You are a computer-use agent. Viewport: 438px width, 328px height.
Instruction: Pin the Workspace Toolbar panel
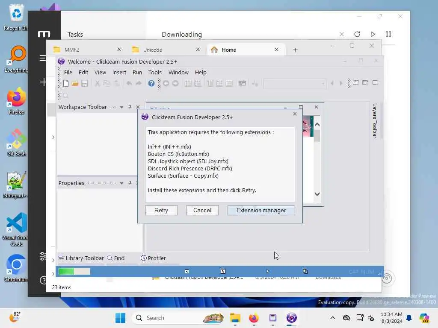pyautogui.click(x=130, y=107)
